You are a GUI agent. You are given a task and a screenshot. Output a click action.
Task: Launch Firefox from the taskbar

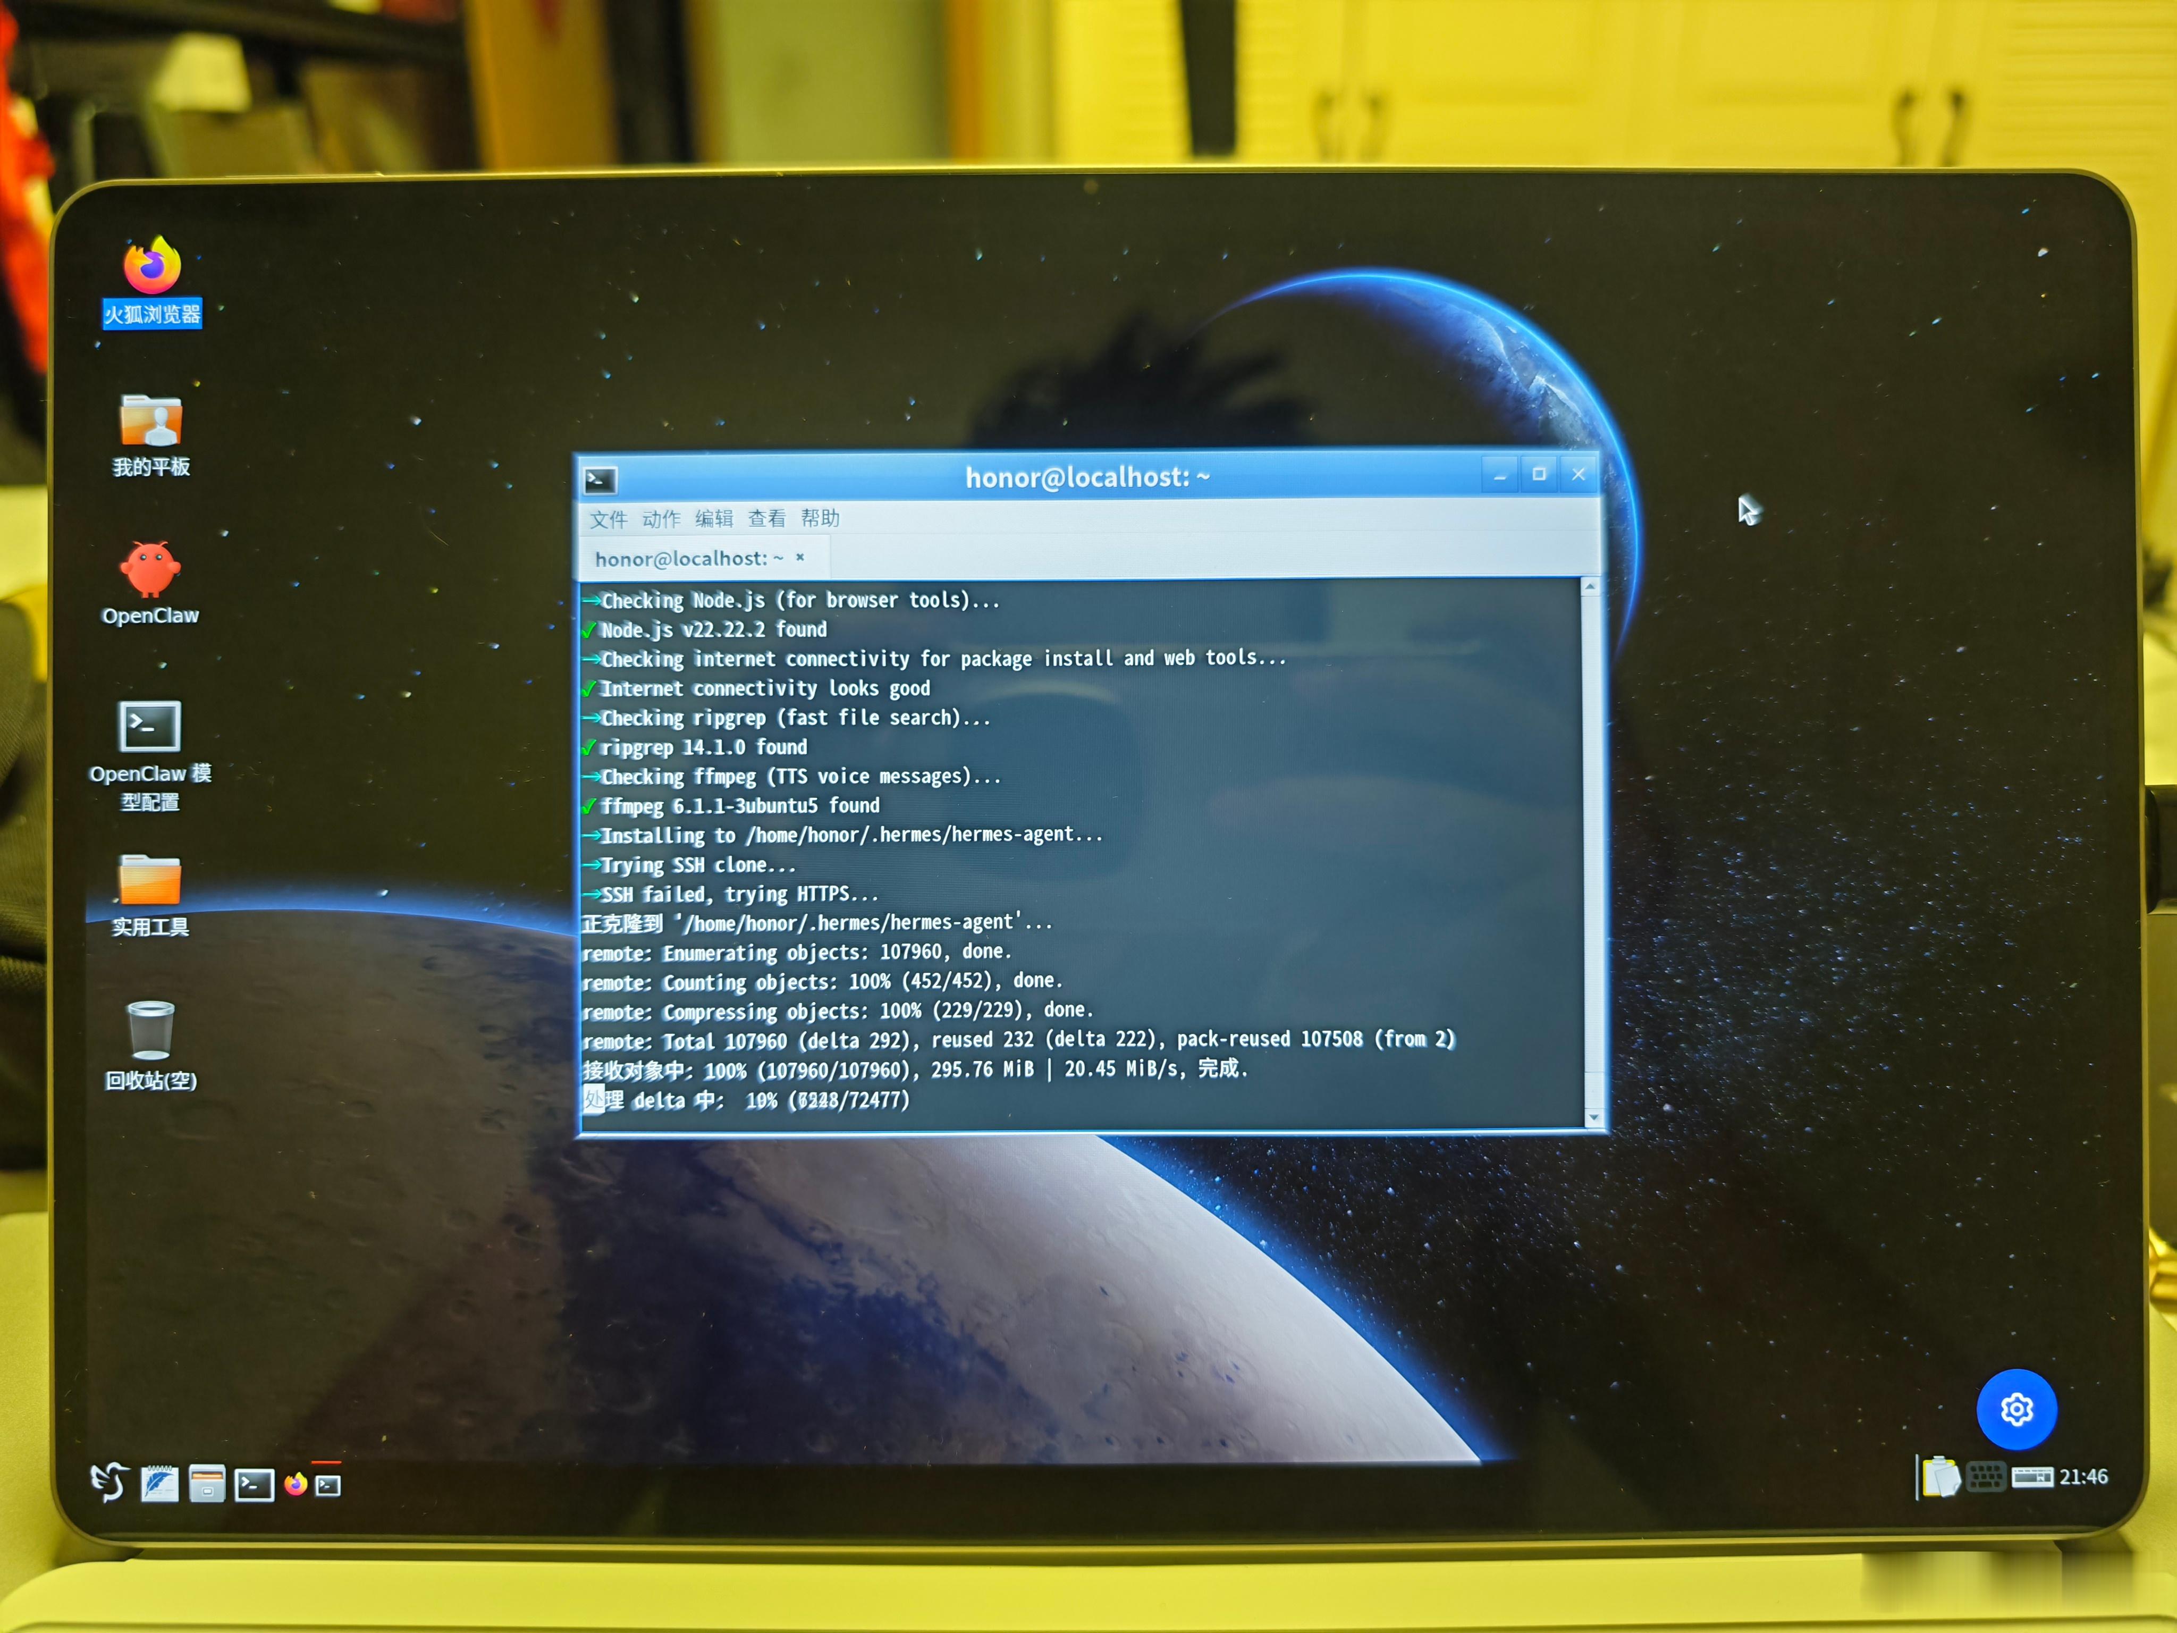pyautogui.click(x=296, y=1484)
